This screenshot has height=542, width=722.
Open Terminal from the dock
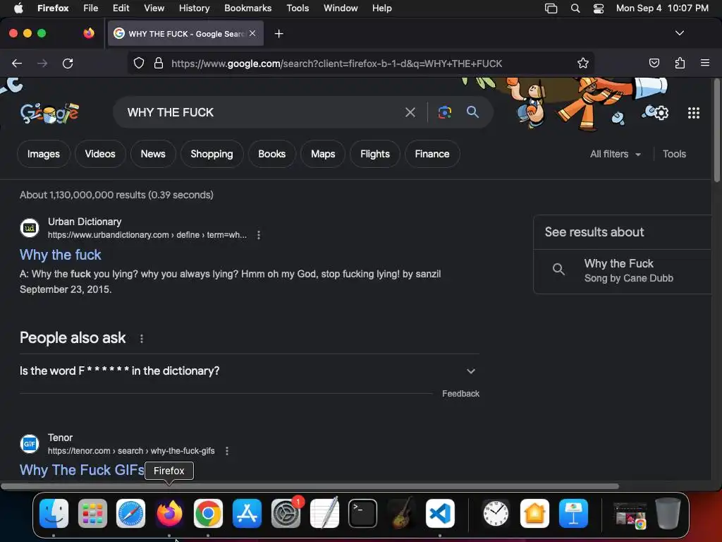click(x=362, y=513)
